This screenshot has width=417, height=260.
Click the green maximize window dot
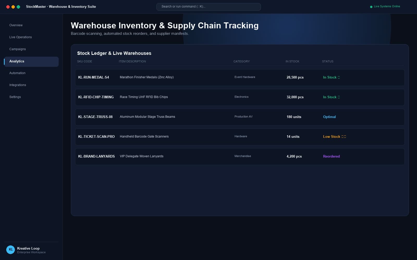tap(18, 7)
